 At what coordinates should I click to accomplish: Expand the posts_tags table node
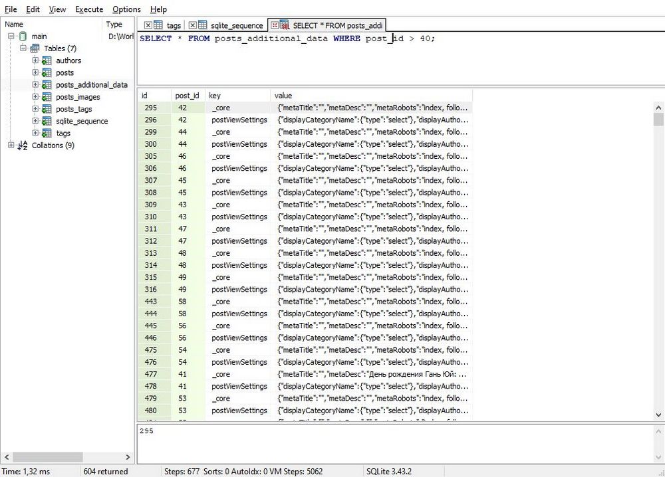pyautogui.click(x=36, y=109)
